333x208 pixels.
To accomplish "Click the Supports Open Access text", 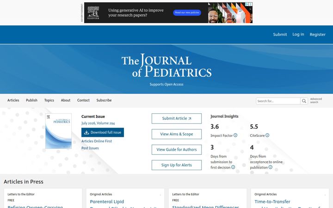I will coord(166,84).
